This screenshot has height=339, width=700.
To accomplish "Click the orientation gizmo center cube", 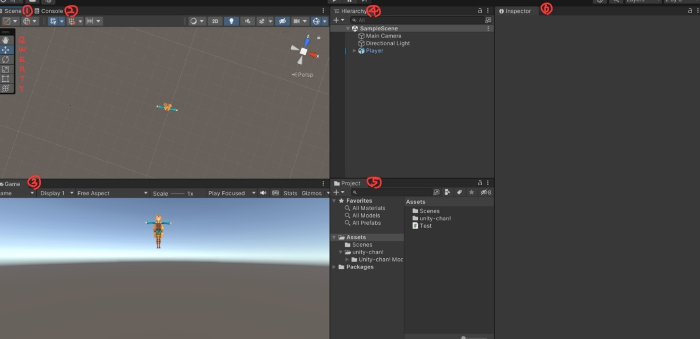I will 303,51.
